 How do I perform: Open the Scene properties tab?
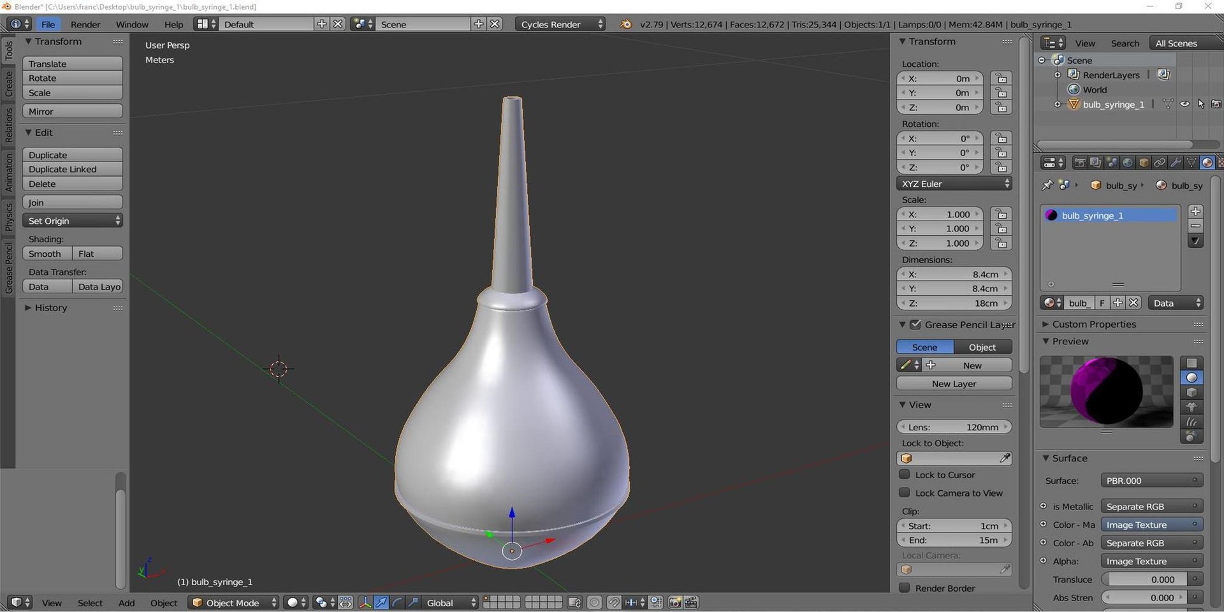1112,163
